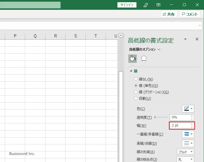Click the 幅 width input field
204x162 pixels.
click(179, 125)
